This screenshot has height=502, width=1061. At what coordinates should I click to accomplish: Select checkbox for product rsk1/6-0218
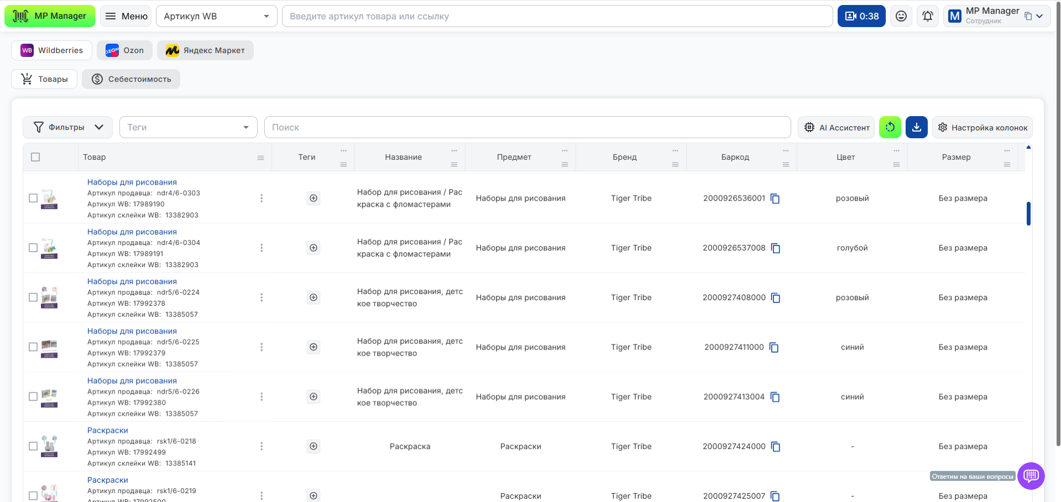point(33,446)
